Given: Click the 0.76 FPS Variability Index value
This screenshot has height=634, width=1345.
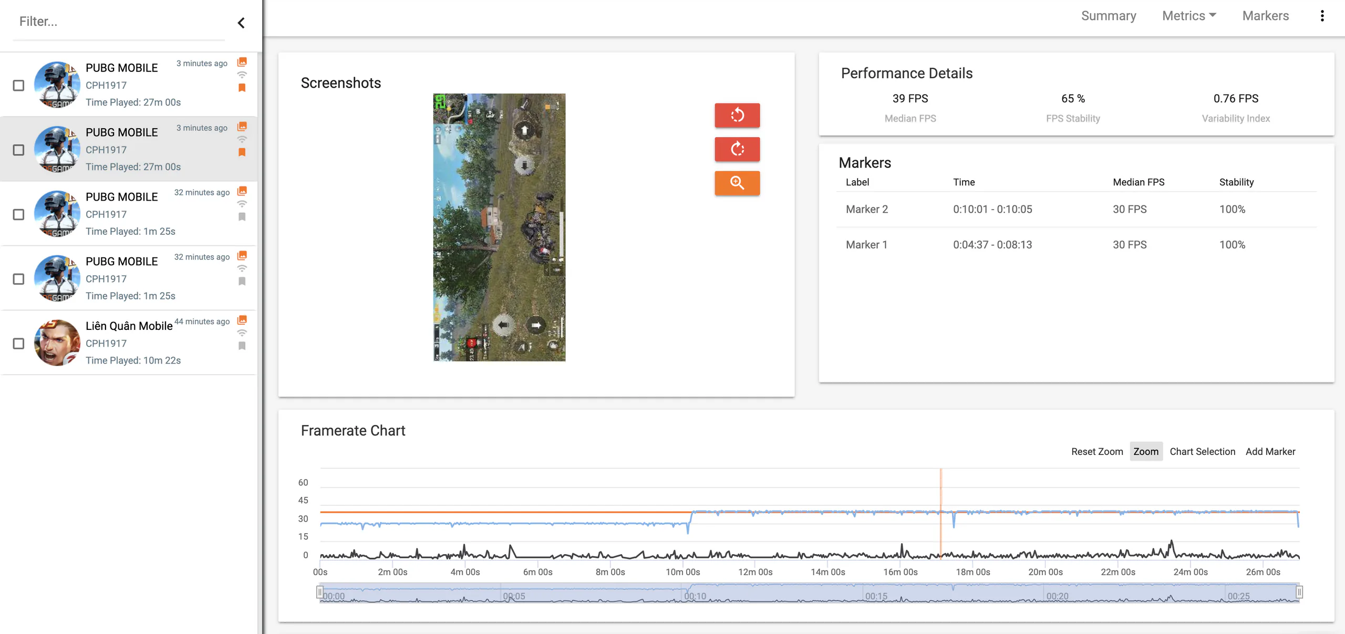Looking at the screenshot, I should (x=1236, y=99).
